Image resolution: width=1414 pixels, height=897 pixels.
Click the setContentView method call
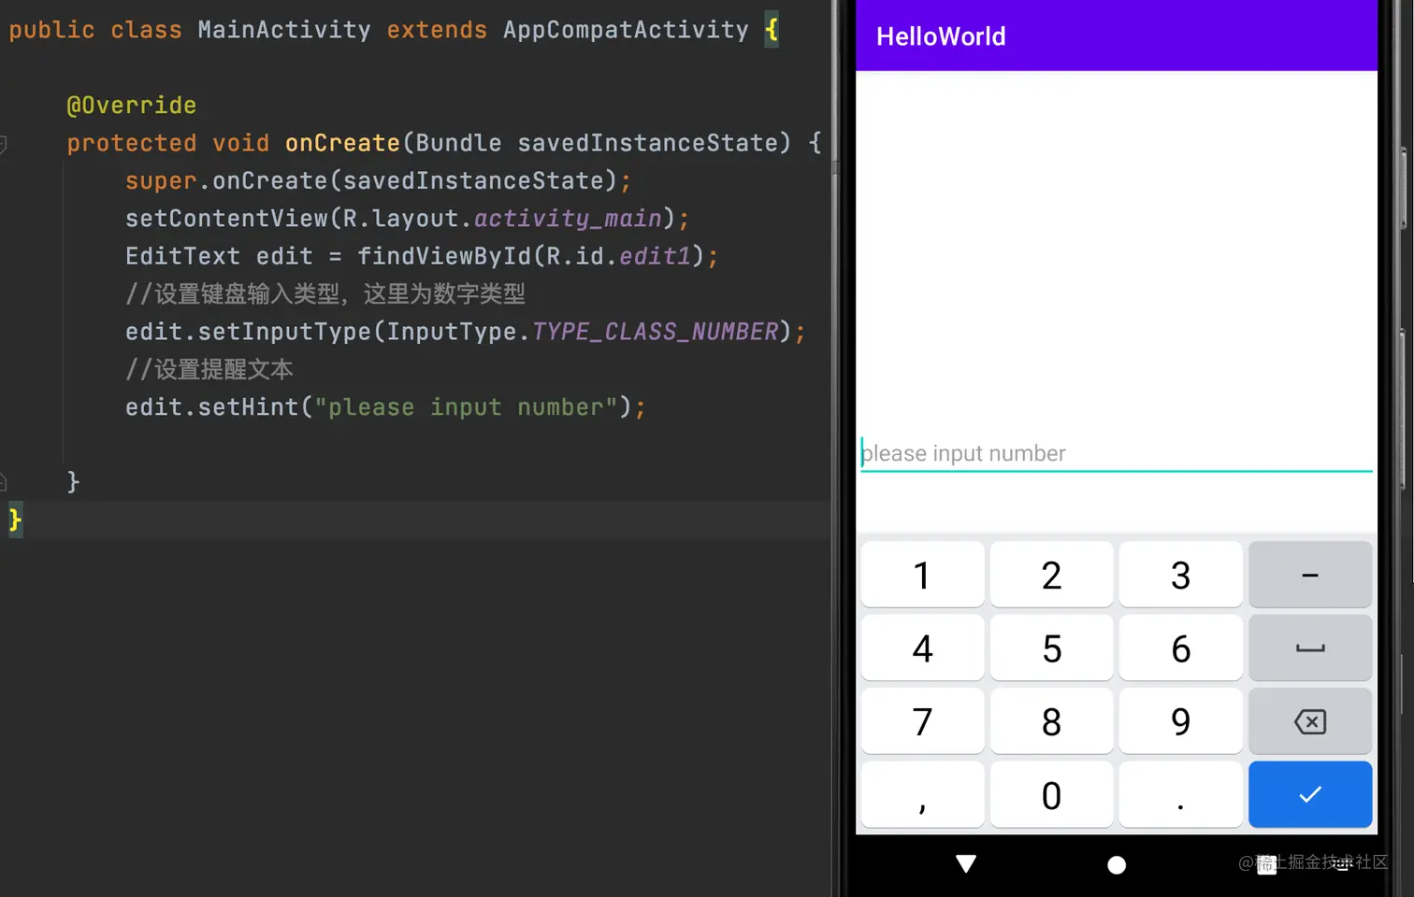226,219
